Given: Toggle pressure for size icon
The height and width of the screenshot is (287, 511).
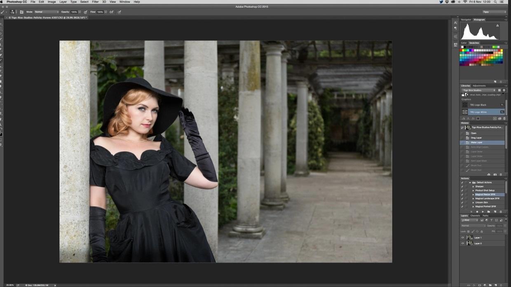Looking at the screenshot, I should [x=119, y=12].
